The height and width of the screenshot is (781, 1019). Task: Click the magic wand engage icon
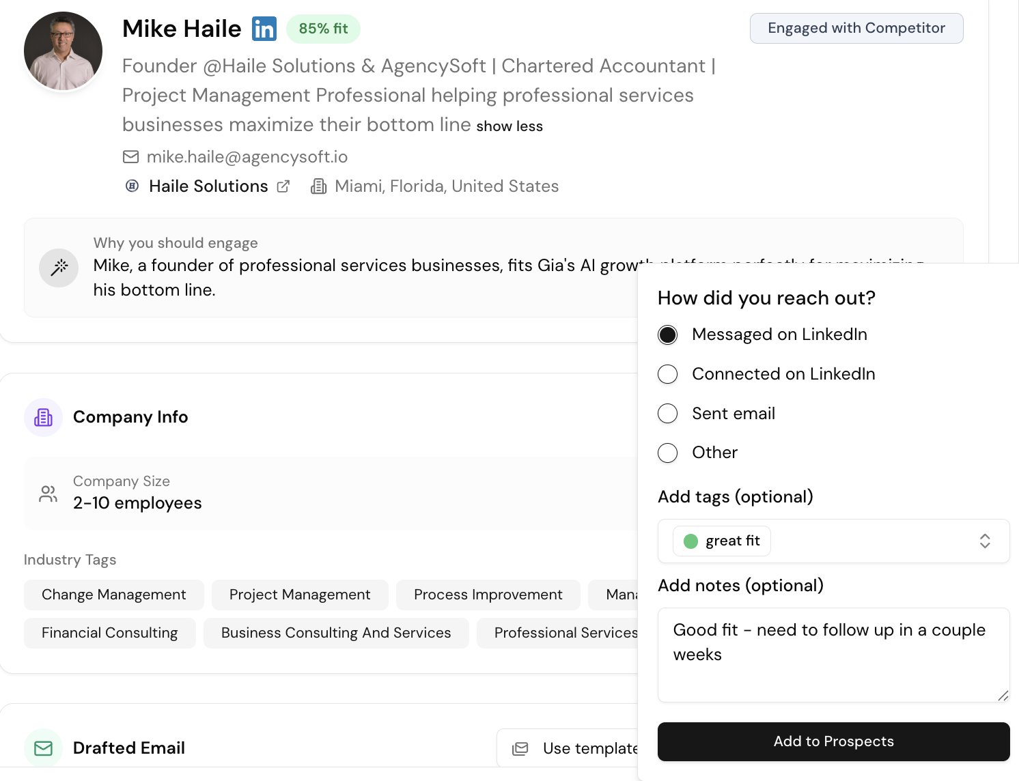[59, 268]
